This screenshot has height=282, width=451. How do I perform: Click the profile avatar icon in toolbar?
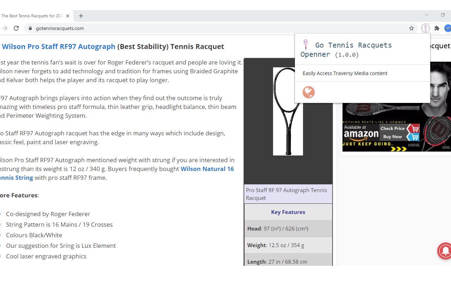(448, 28)
